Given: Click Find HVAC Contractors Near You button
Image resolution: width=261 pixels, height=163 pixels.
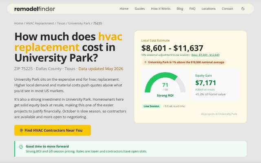Looking at the screenshot, I should coord(53,130).
